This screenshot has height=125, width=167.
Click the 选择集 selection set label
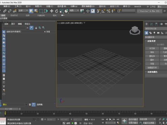(x=40, y=105)
